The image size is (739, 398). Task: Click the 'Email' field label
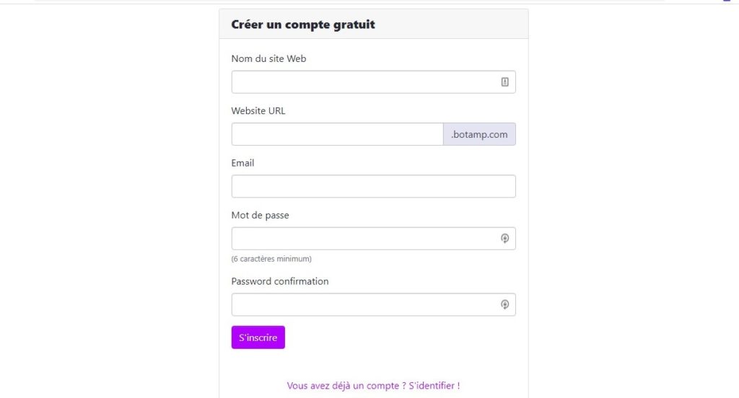click(x=242, y=163)
